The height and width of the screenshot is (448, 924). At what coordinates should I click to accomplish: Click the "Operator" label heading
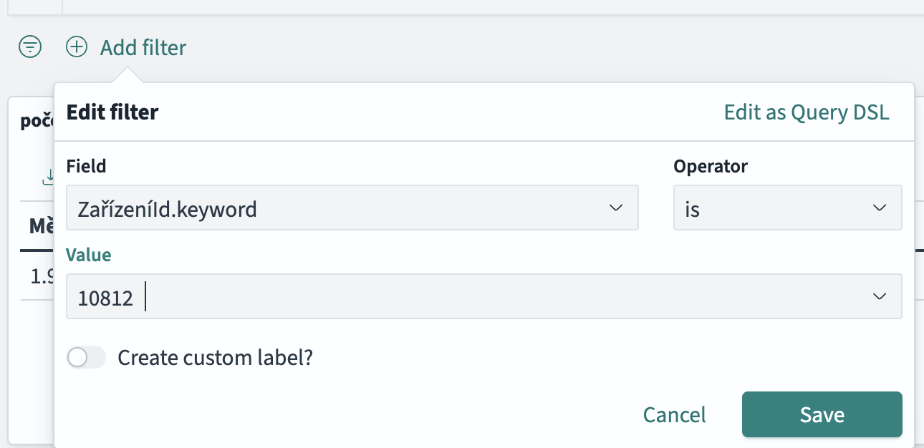tap(711, 167)
